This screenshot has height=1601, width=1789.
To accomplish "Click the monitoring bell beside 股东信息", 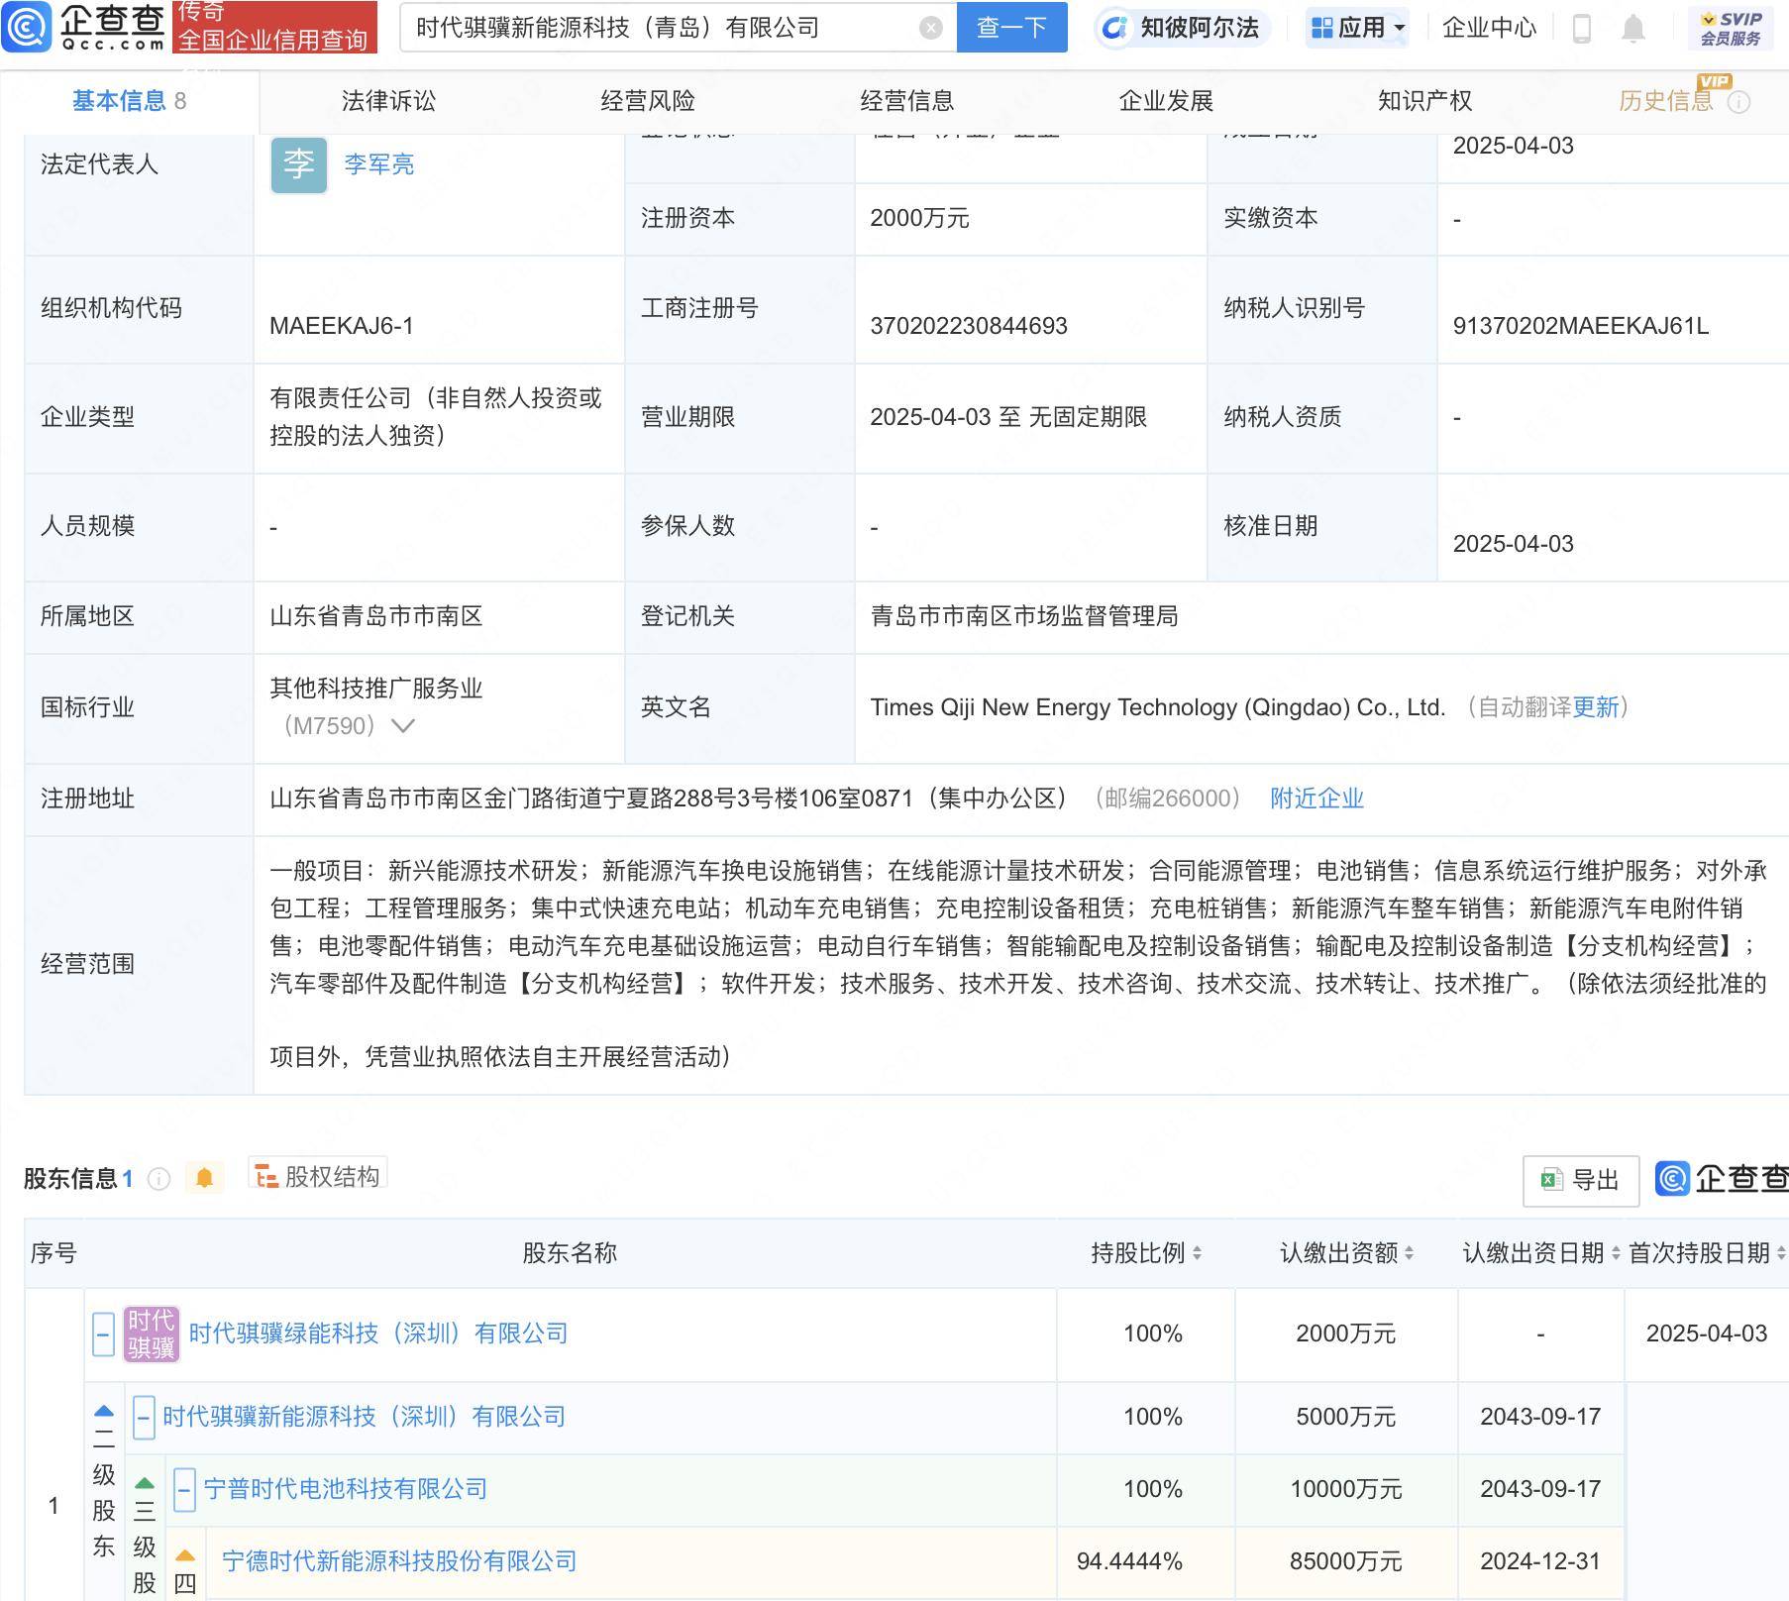I will pos(206,1179).
